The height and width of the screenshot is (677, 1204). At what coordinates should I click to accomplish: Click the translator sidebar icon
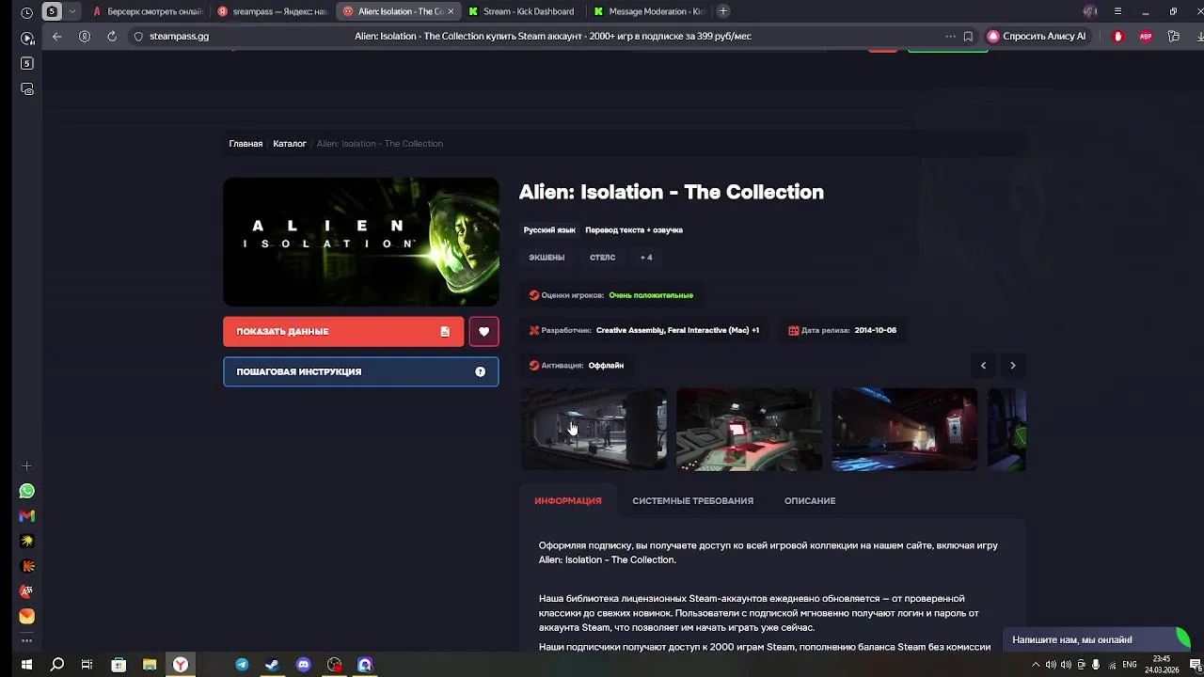(26, 591)
